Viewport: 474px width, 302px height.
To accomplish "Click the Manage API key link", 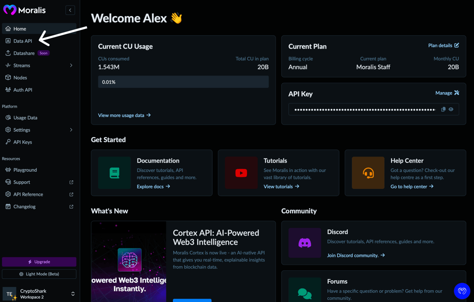I will click(x=447, y=93).
